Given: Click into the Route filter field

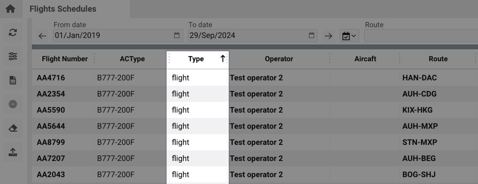Looking at the screenshot, I should (421, 36).
